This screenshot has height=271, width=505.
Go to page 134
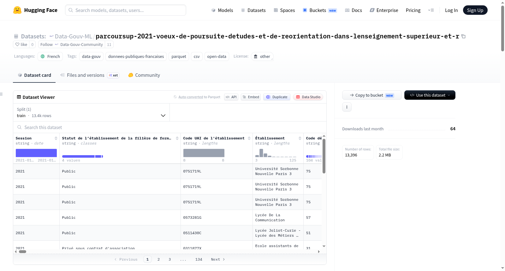click(x=199, y=259)
